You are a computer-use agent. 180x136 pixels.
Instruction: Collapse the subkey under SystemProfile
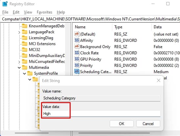click(30, 79)
